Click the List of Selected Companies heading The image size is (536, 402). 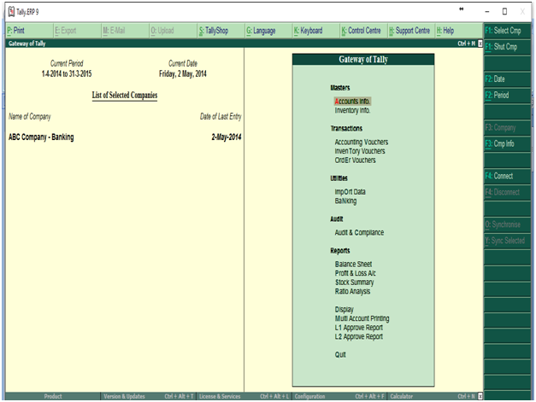125,96
